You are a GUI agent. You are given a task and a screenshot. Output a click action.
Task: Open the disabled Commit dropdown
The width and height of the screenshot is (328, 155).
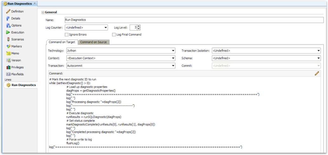[x=266, y=65]
